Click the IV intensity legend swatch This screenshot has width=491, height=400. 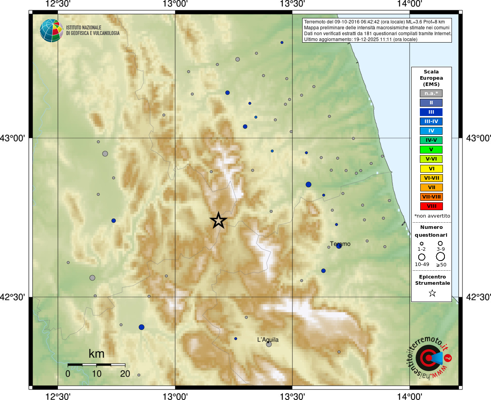[x=431, y=131]
